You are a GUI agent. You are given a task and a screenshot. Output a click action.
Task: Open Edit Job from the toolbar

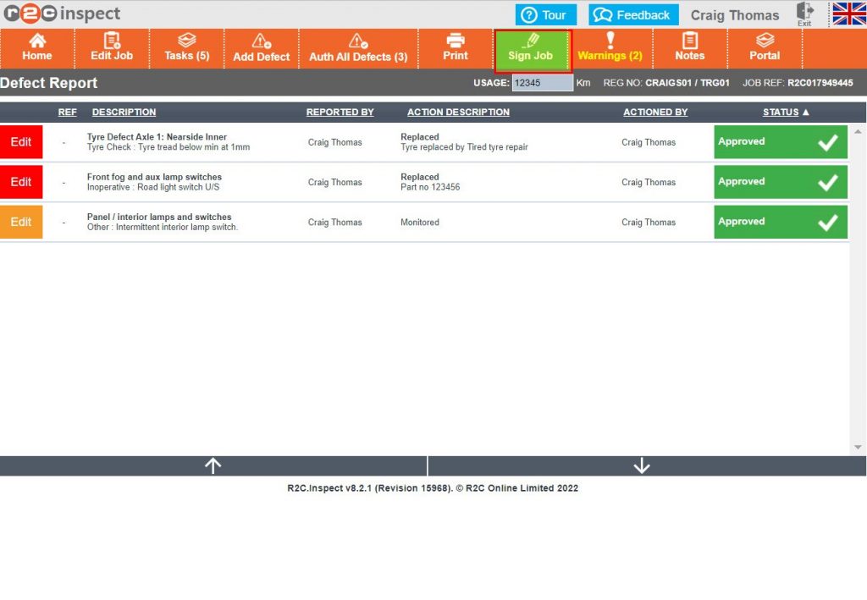tap(111, 48)
